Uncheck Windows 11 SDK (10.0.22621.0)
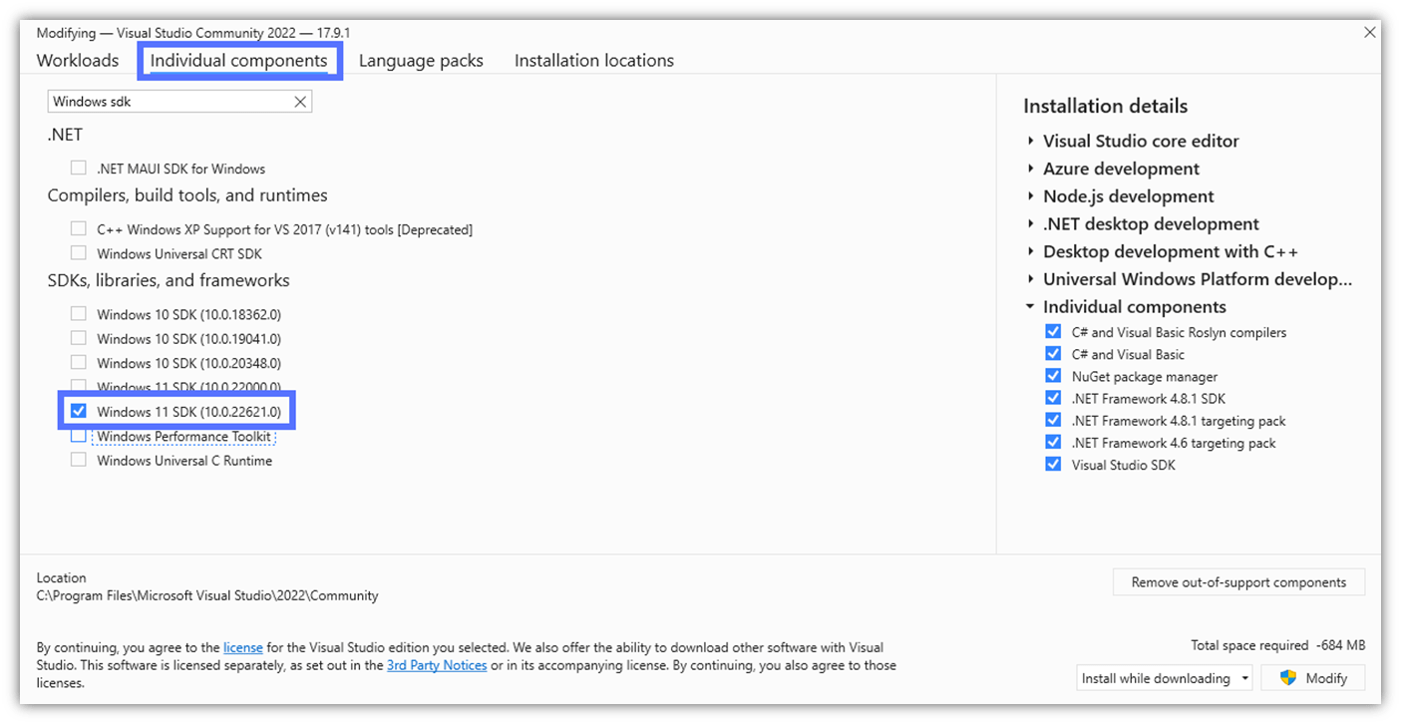 tap(79, 411)
